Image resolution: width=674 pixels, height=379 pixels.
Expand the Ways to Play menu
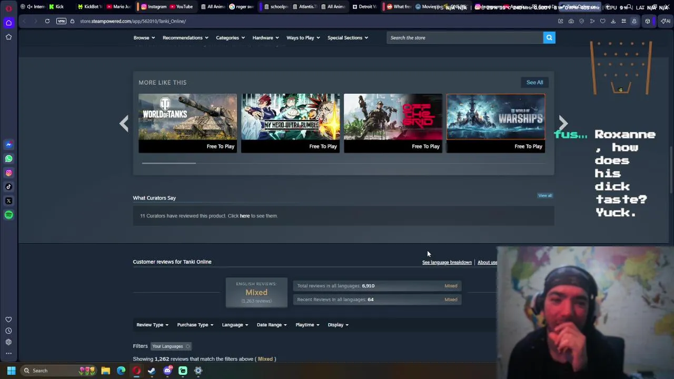click(x=303, y=37)
